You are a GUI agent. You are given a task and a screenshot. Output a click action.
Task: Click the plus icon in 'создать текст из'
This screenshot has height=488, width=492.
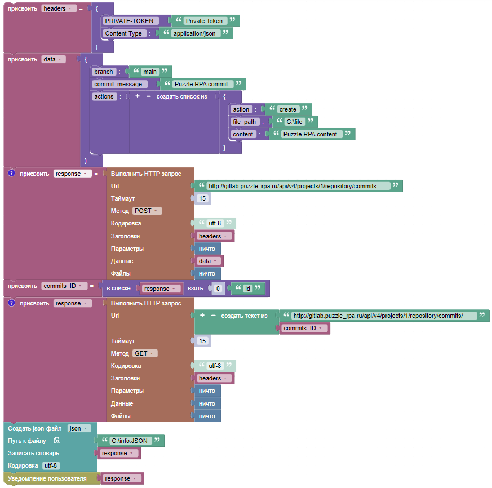coord(202,316)
